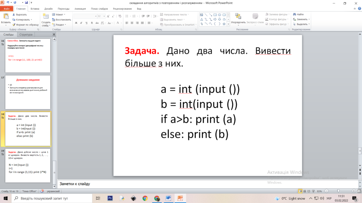Click Restore (Восстановить) slide layout
Viewport: 362px width, 203px height.
(61, 20)
